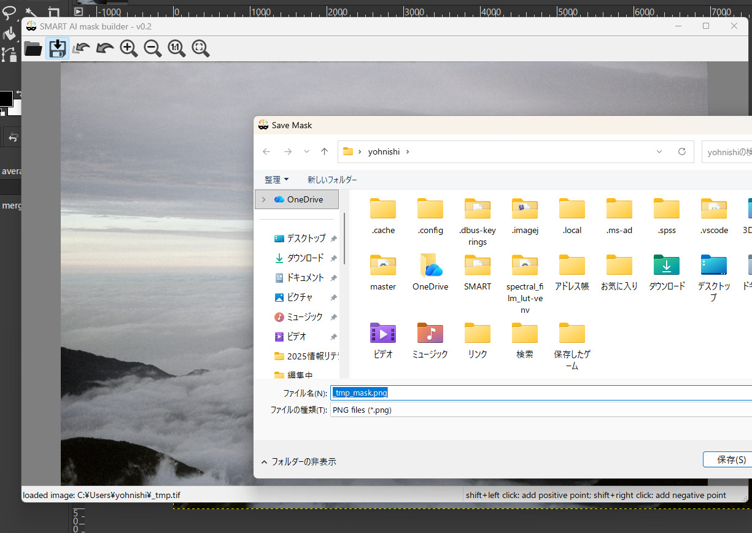The height and width of the screenshot is (533, 752).
Task: Open file type PNG files combo box
Action: [540, 410]
